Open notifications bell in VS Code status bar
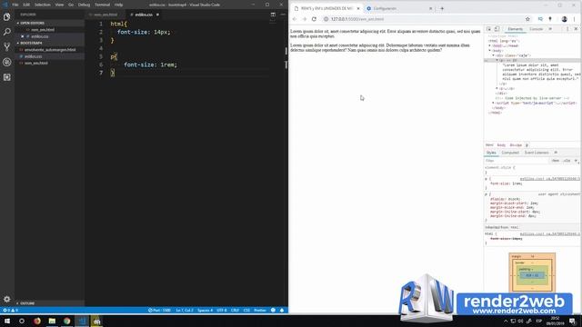Image resolution: width=582 pixels, height=327 pixels. click(282, 311)
